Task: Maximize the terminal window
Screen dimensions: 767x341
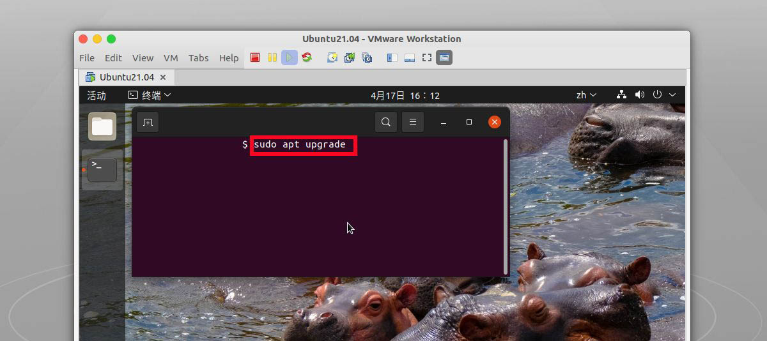Action: click(x=469, y=122)
